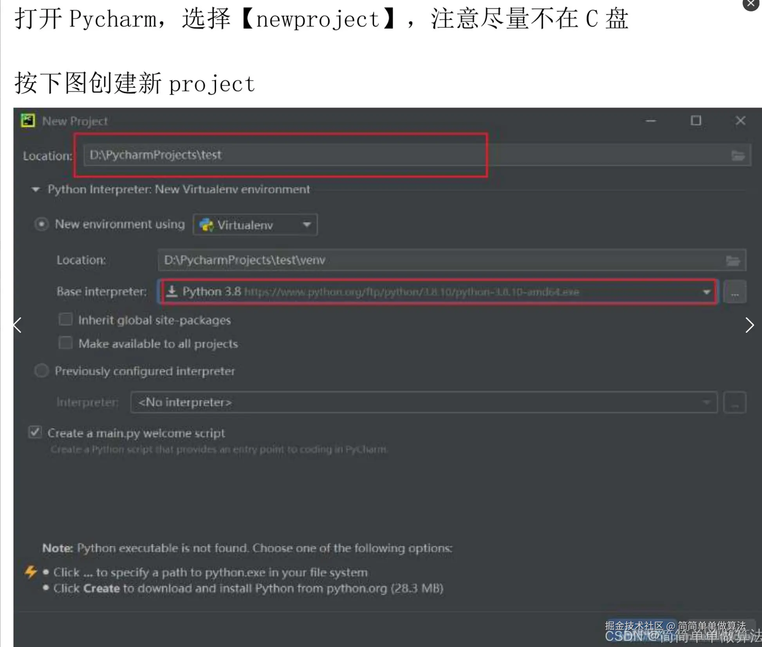Click ellipsis button beside No interpreter field
This screenshot has width=762, height=647.
735,403
